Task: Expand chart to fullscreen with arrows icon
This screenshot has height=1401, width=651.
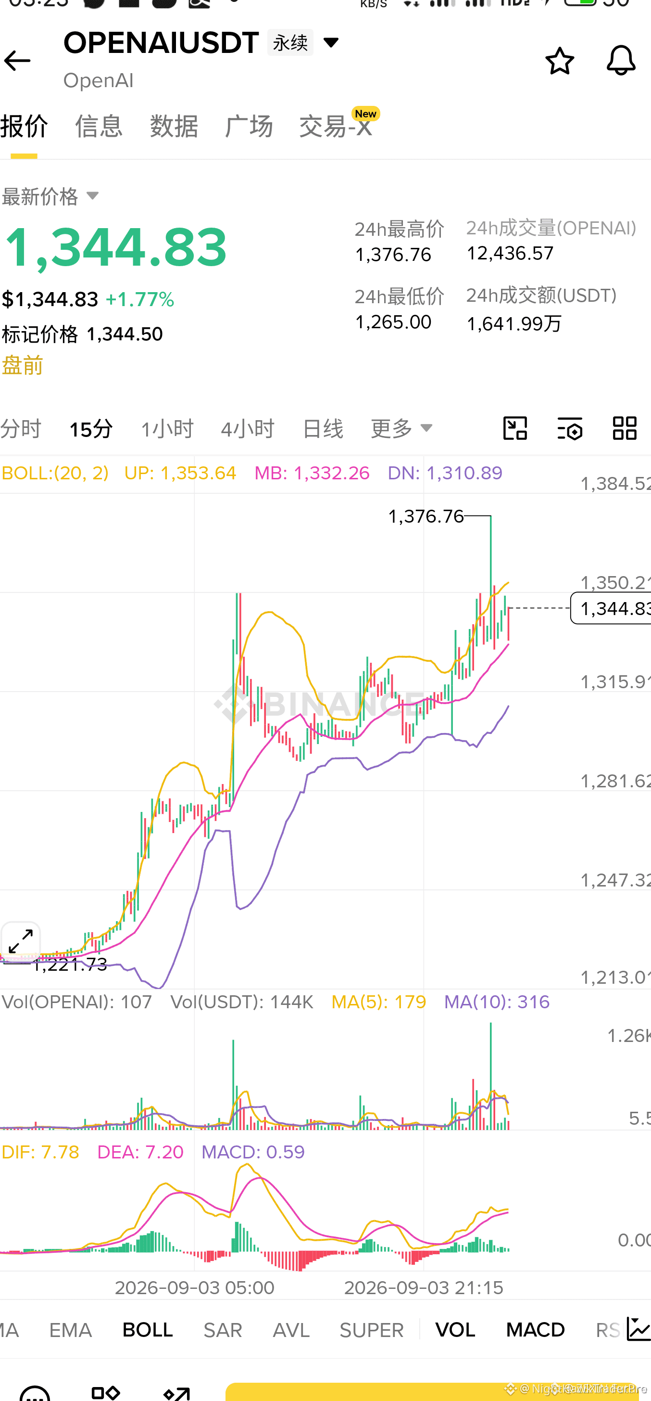Action: [21, 941]
